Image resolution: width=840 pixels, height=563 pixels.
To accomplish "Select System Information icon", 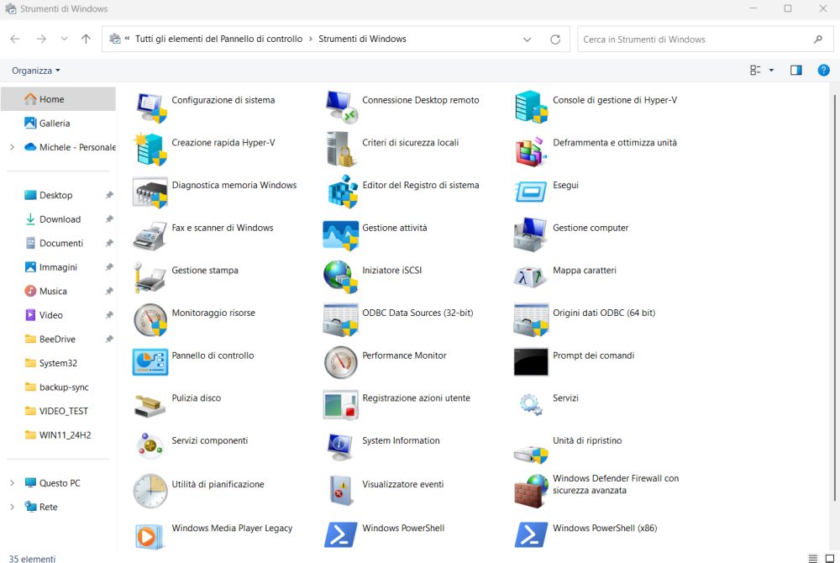I will pyautogui.click(x=341, y=447).
